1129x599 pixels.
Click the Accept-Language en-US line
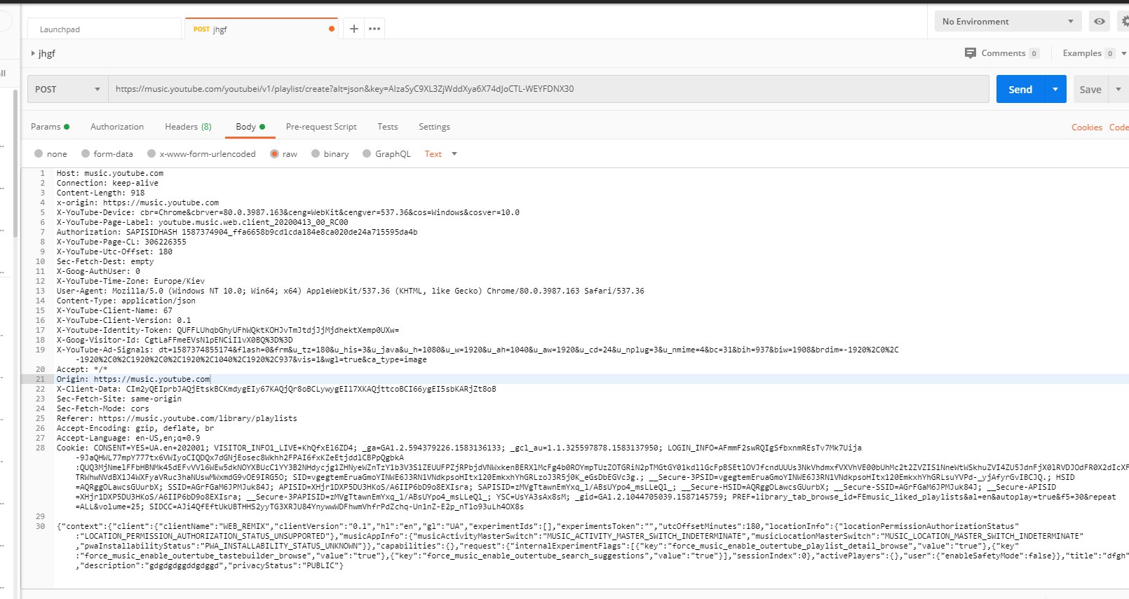pos(128,438)
